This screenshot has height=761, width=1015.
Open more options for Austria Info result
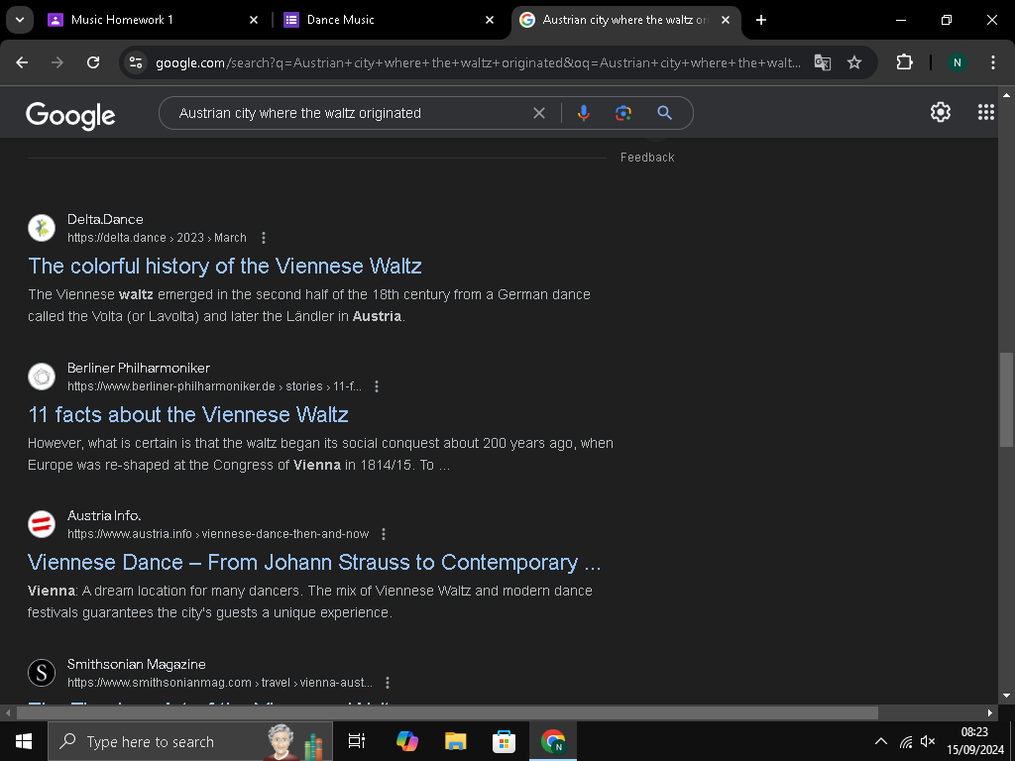pos(384,534)
